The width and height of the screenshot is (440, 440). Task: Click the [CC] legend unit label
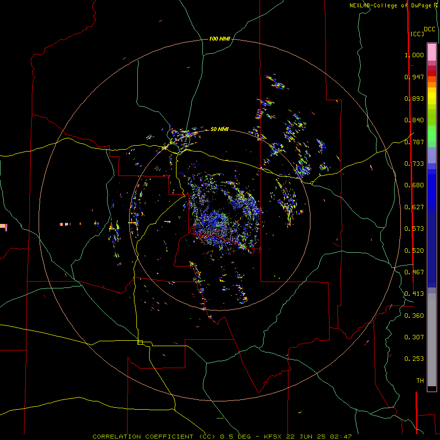(417, 34)
